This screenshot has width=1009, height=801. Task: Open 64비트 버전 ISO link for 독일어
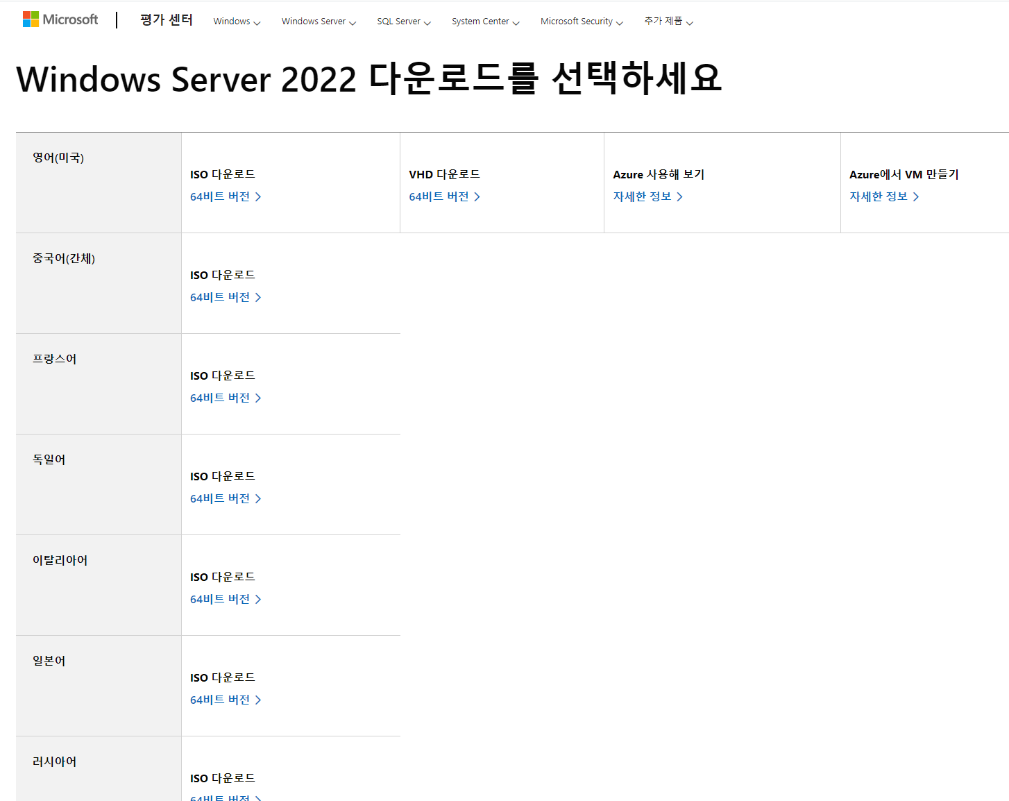coord(226,498)
